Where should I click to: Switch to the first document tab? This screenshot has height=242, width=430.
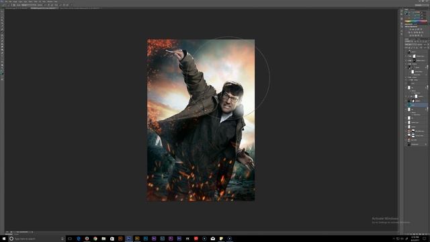coord(16,8)
